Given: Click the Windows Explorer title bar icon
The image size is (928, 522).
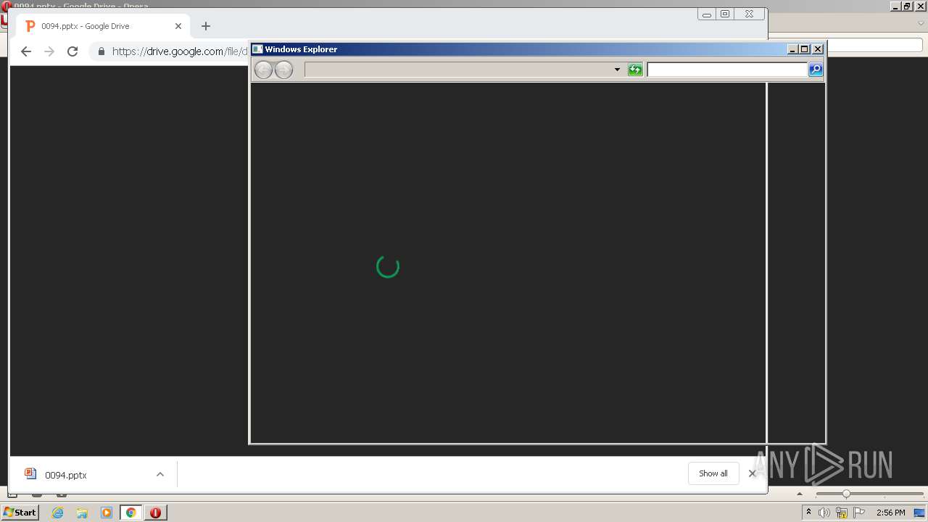Looking at the screenshot, I should pos(257,49).
